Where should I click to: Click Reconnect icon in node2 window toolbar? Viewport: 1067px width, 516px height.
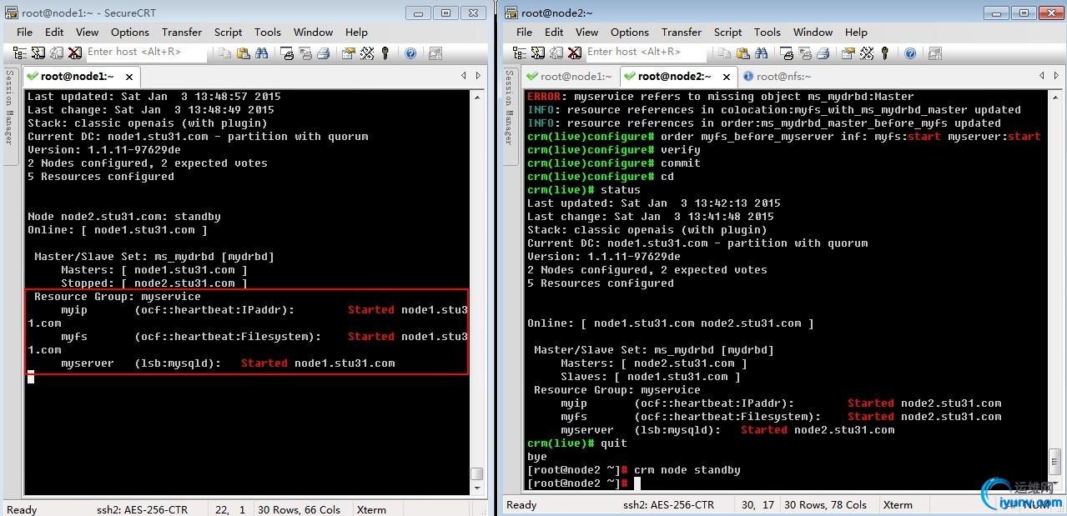click(x=556, y=53)
